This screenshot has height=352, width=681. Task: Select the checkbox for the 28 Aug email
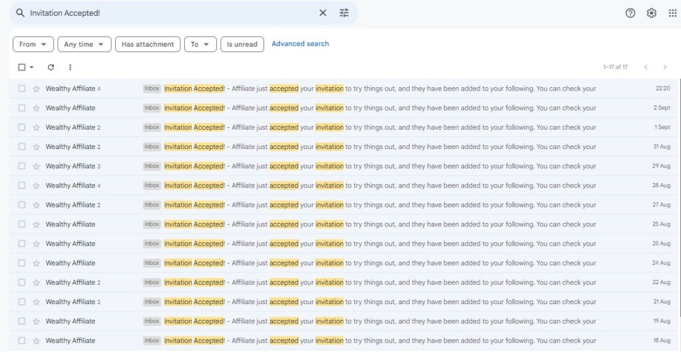22,186
